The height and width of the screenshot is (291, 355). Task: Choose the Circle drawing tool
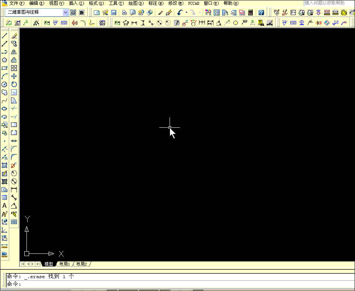click(4, 84)
